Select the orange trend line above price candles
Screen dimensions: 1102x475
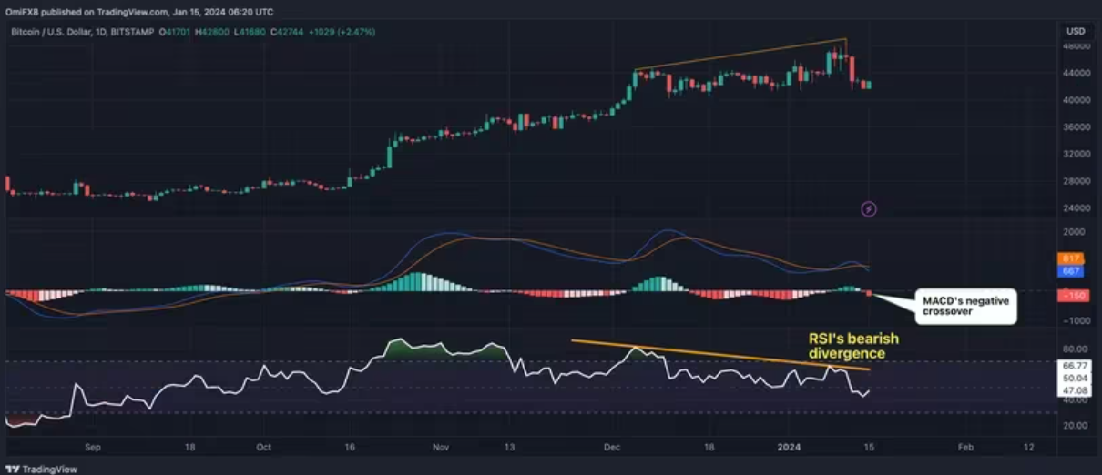740,55
